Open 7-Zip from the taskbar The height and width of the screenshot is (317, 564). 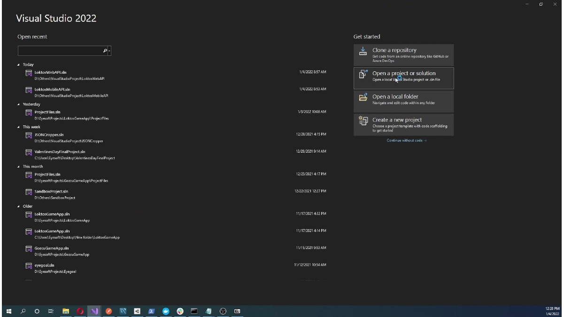pos(237,311)
